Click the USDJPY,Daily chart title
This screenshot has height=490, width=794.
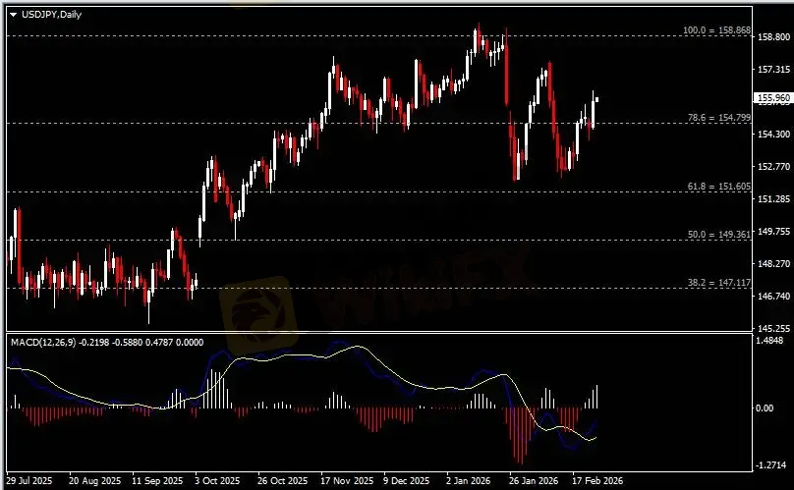47,14
